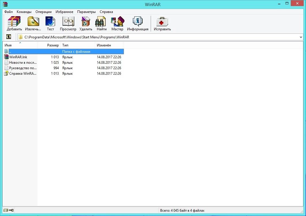This screenshot has width=306, height=216.
Task: Show archive Информация
Action: click(137, 21)
